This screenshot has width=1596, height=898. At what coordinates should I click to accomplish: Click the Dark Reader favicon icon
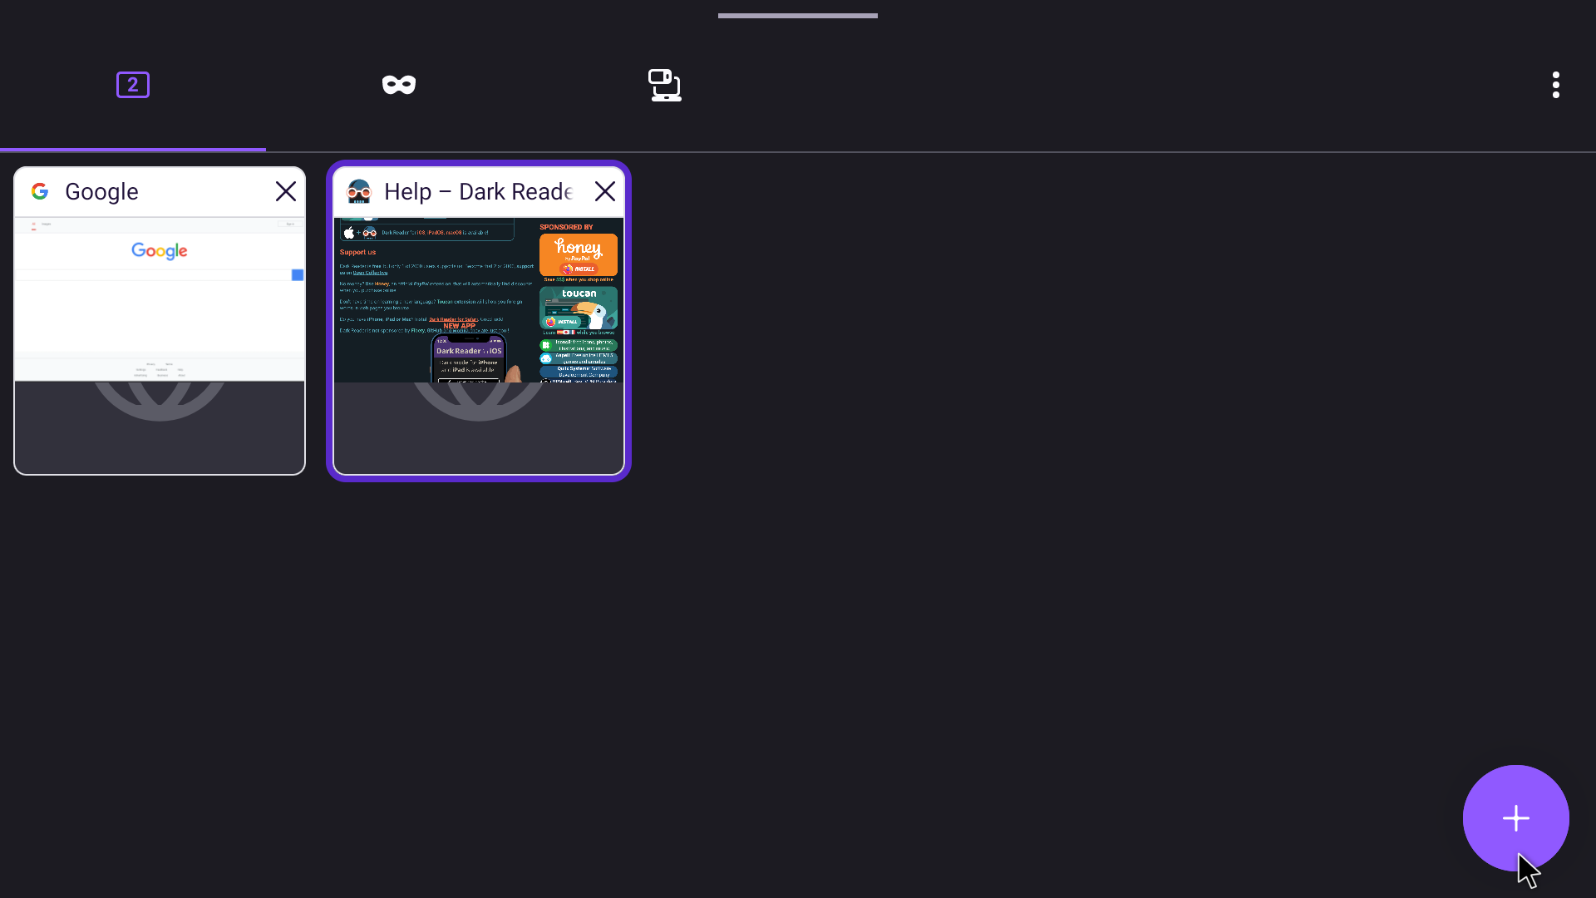pyautogui.click(x=359, y=191)
